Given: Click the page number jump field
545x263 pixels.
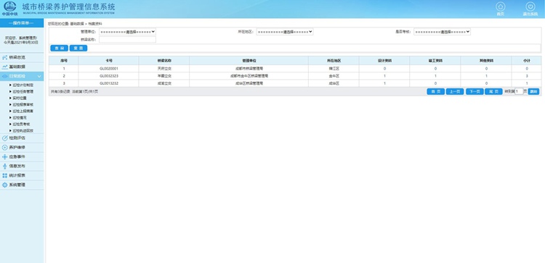Looking at the screenshot, I should (x=519, y=91).
